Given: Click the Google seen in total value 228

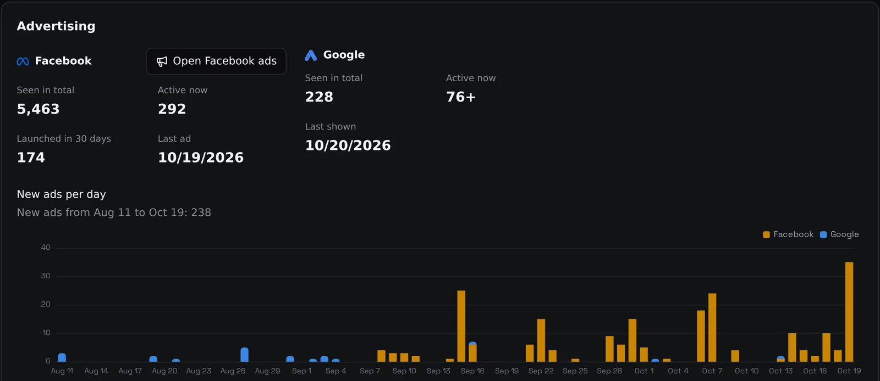Looking at the screenshot, I should [319, 97].
